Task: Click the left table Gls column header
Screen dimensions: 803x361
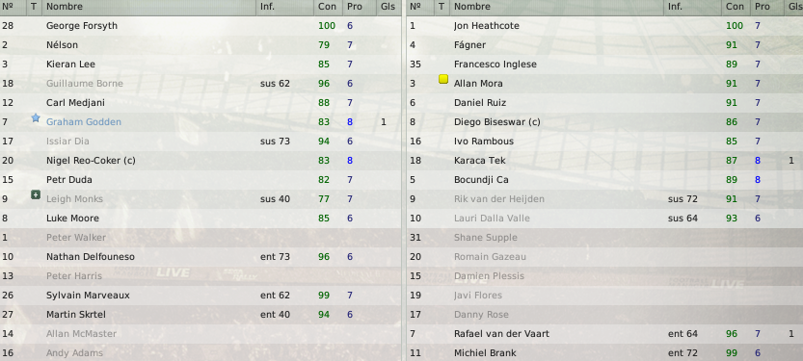Action: 388,7
